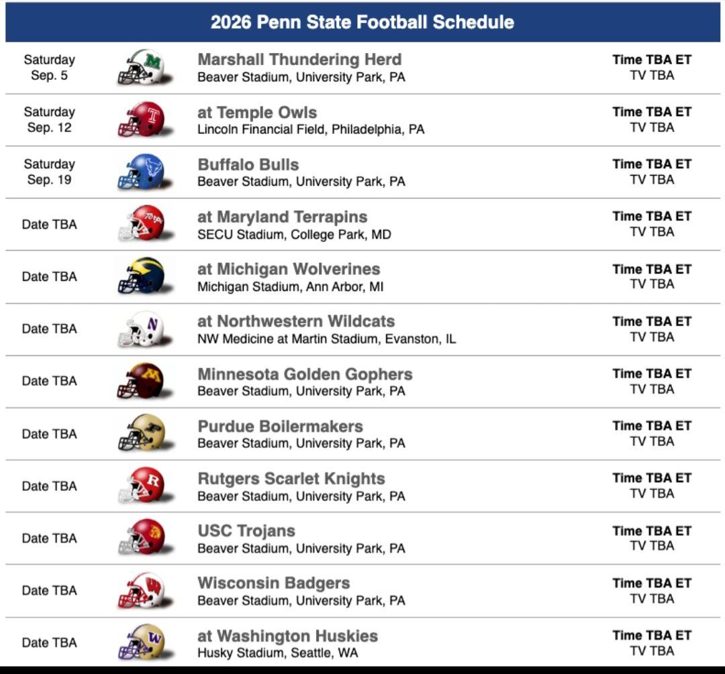Open the Marshall Thundering Herd link

pyautogui.click(x=299, y=60)
